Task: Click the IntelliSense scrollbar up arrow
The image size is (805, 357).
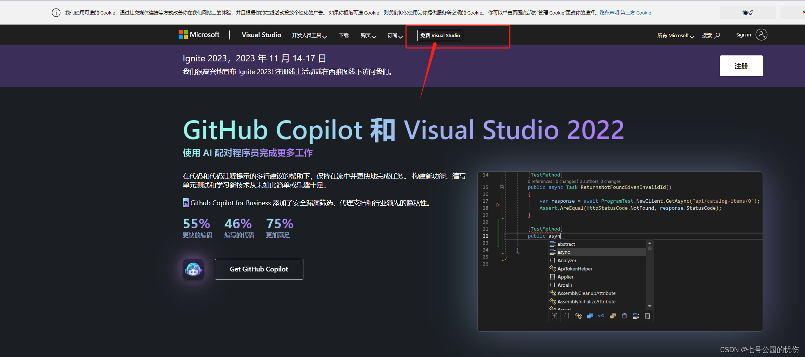Action: [650, 243]
